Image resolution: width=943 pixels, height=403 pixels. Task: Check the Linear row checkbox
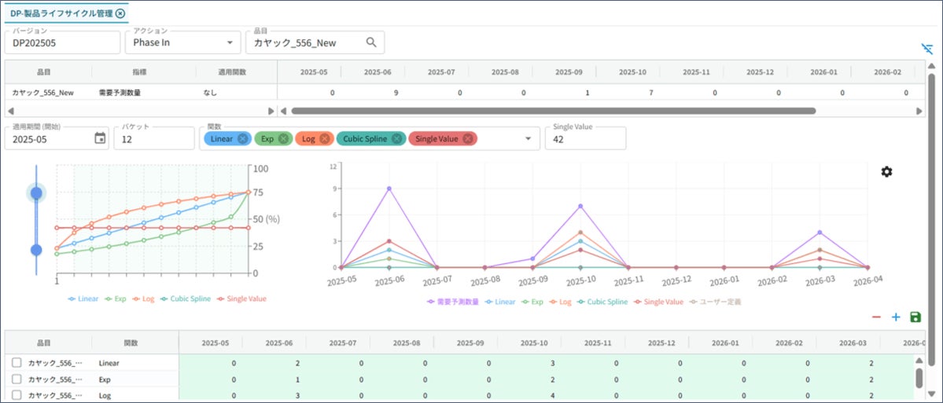tap(17, 363)
